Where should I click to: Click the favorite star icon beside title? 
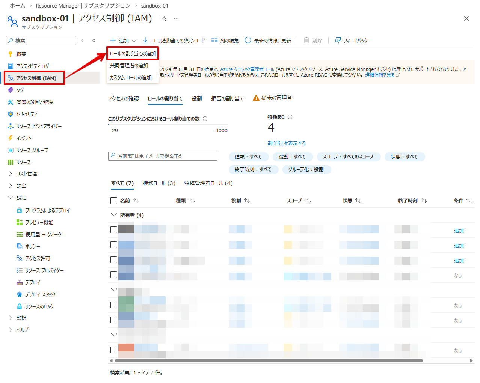click(164, 18)
